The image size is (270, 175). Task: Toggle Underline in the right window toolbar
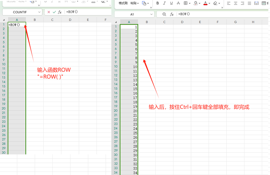click(171, 3)
